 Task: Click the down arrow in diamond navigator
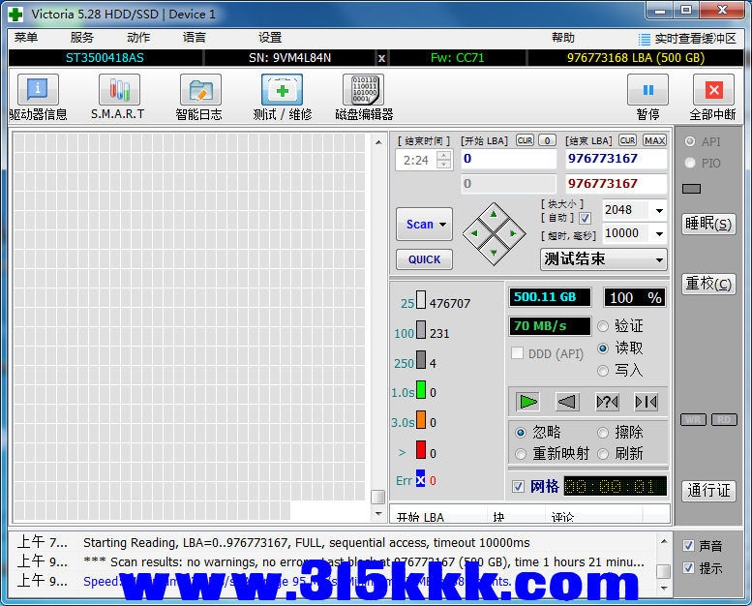(494, 253)
